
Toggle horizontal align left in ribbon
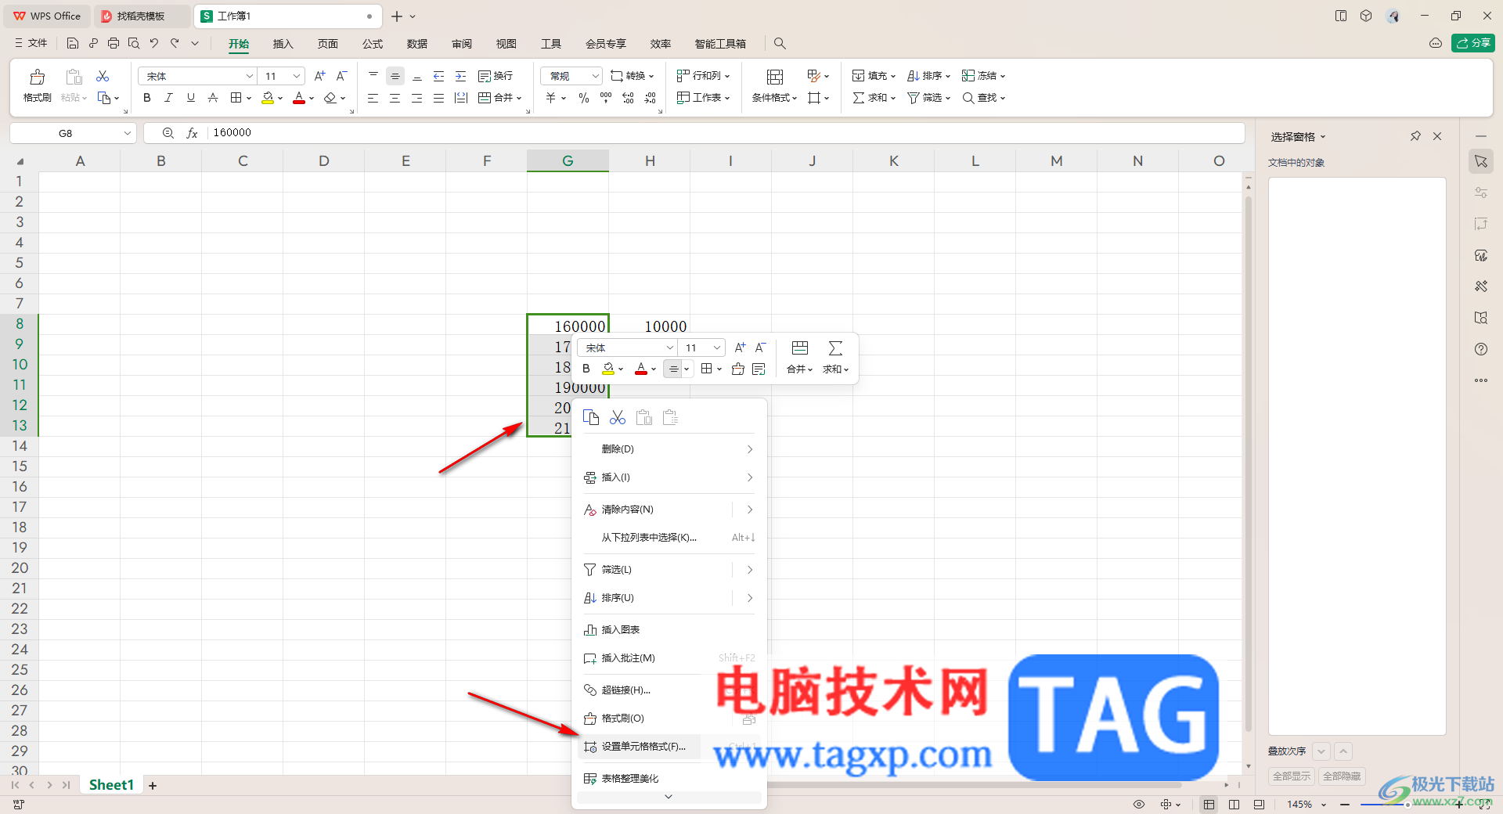point(373,98)
